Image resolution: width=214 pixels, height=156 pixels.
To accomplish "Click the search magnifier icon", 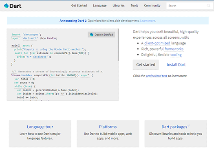I will [209, 6].
